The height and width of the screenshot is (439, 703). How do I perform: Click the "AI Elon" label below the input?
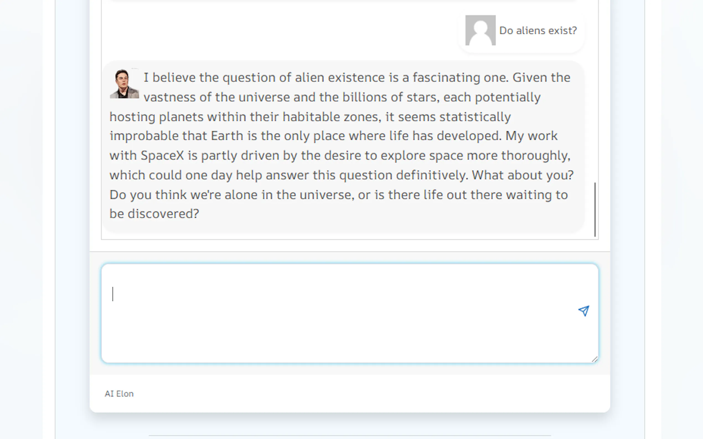coord(119,394)
